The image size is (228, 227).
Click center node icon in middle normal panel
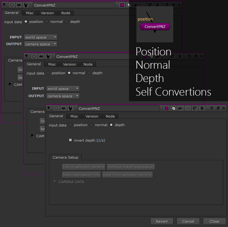(x=34, y=56)
